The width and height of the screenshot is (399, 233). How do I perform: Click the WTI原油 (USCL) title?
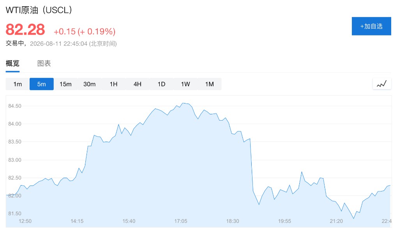click(39, 10)
